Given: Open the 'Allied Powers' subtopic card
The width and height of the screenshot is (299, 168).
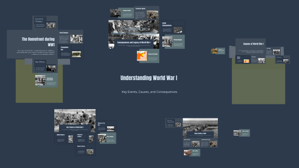Looking at the screenshot, I should coord(65,138).
